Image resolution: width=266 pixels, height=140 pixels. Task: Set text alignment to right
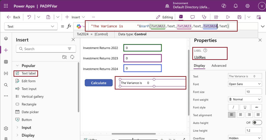click(x=249, y=115)
